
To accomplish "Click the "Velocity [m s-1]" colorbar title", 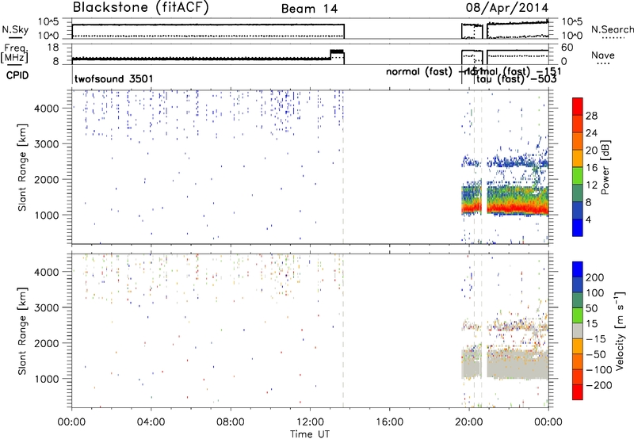I will [620, 330].
